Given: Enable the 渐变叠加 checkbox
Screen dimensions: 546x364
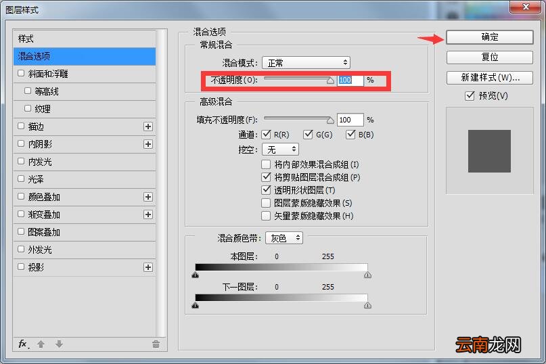Looking at the screenshot, I should [x=21, y=214].
